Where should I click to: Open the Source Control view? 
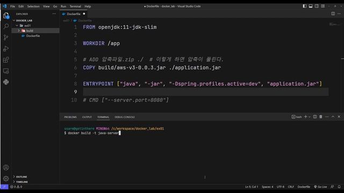tap(6, 38)
